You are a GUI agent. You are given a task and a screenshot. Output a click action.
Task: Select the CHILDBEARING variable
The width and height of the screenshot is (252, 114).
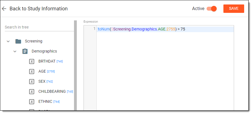[x=52, y=91]
